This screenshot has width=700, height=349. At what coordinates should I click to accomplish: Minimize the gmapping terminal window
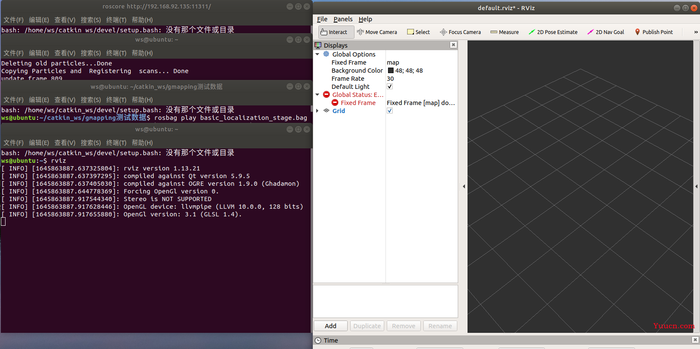[290, 86]
